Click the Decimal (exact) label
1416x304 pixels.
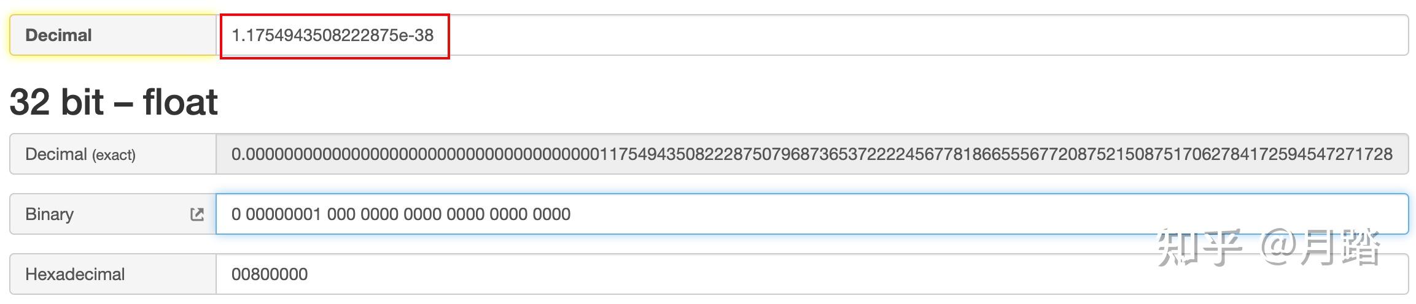click(80, 154)
